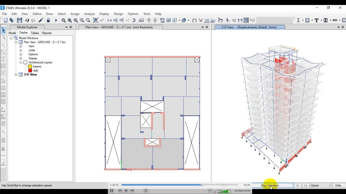346x194 pixels.
Task: Collapse the Model Windows tree node
Action: [11, 38]
